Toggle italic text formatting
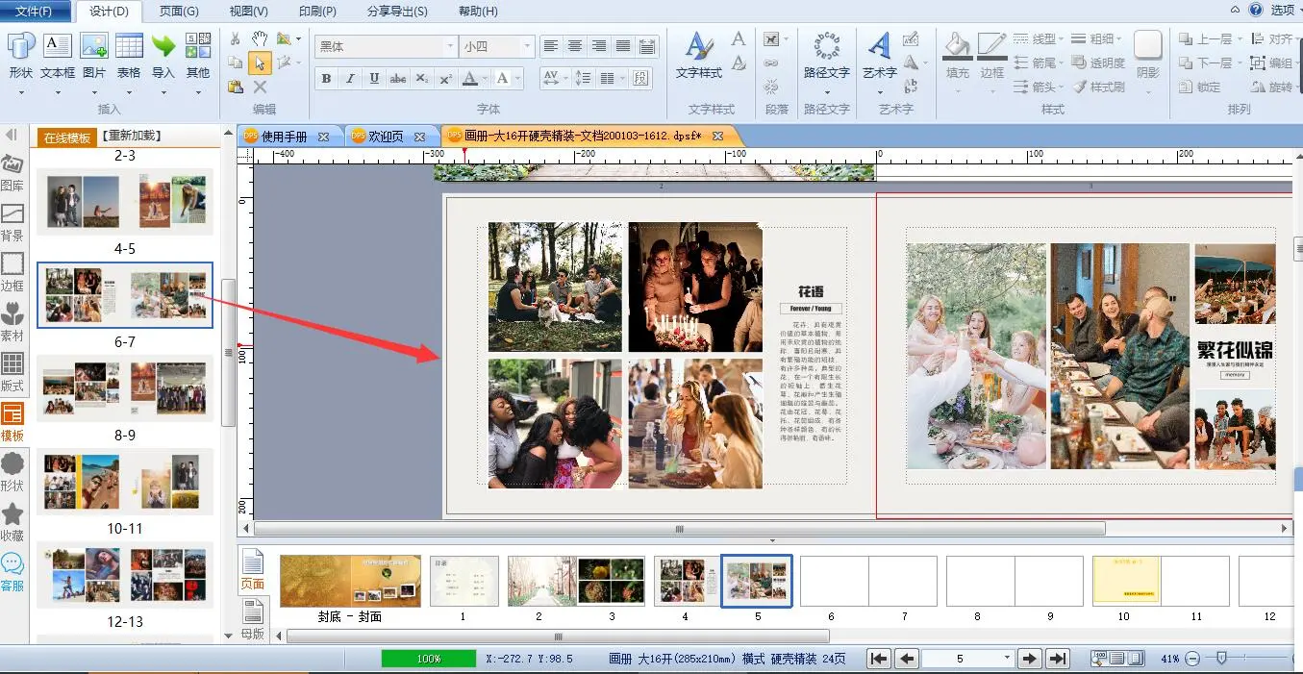The height and width of the screenshot is (674, 1303). pyautogui.click(x=350, y=79)
